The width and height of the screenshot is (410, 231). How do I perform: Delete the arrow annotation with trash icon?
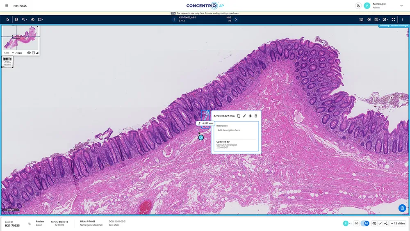256,116
